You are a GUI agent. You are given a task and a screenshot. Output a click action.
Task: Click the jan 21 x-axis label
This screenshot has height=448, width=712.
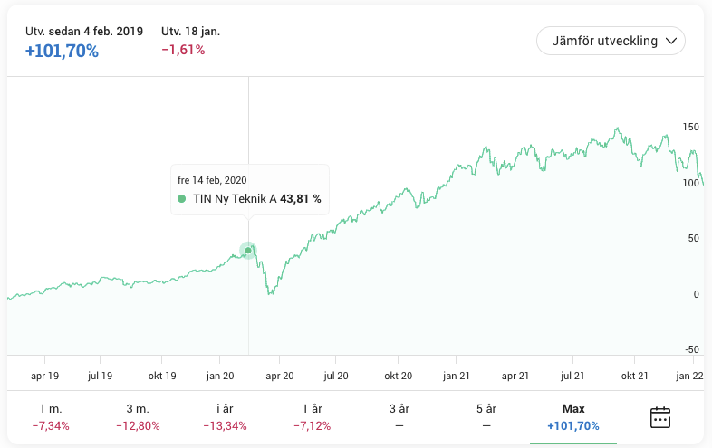(x=457, y=375)
